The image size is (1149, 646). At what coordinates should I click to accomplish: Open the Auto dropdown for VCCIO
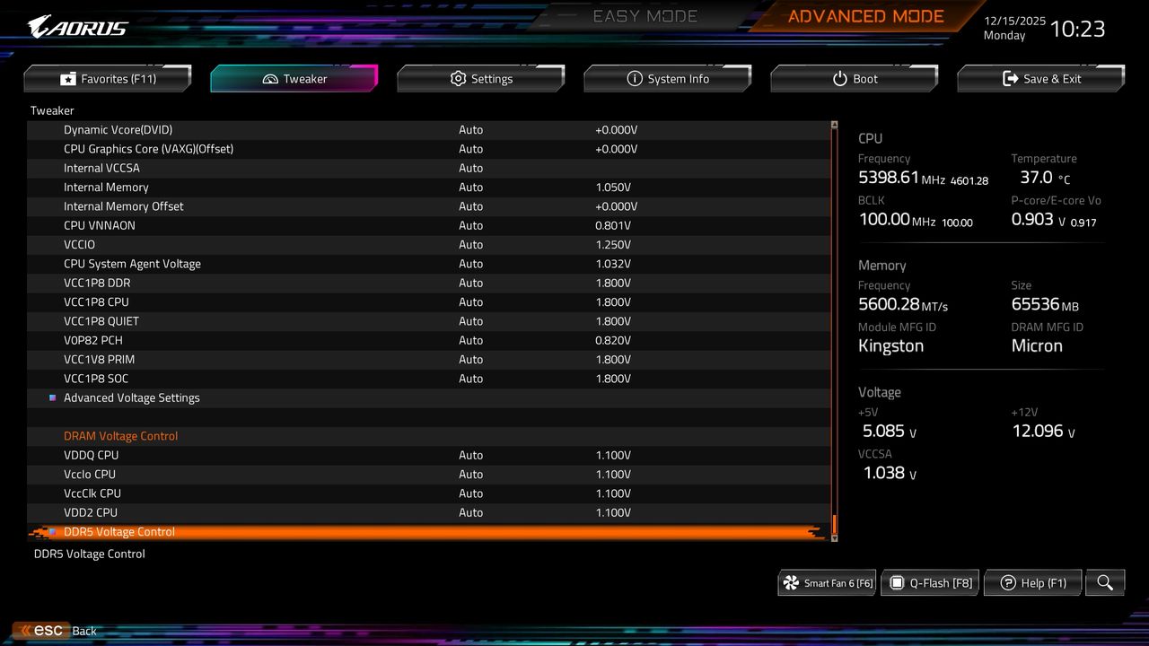(x=471, y=244)
